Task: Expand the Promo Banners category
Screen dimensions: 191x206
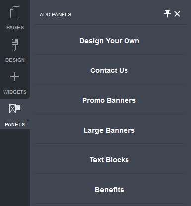Action: (x=109, y=100)
